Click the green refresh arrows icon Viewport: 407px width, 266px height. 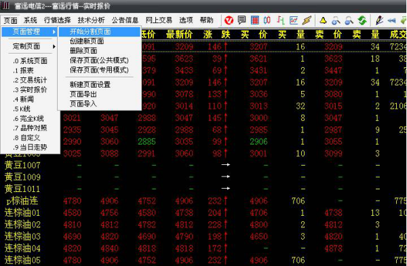(362, 20)
